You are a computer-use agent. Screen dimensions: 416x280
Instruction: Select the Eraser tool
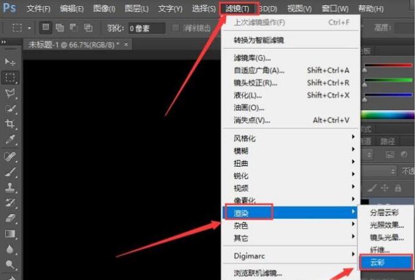click(x=10, y=218)
